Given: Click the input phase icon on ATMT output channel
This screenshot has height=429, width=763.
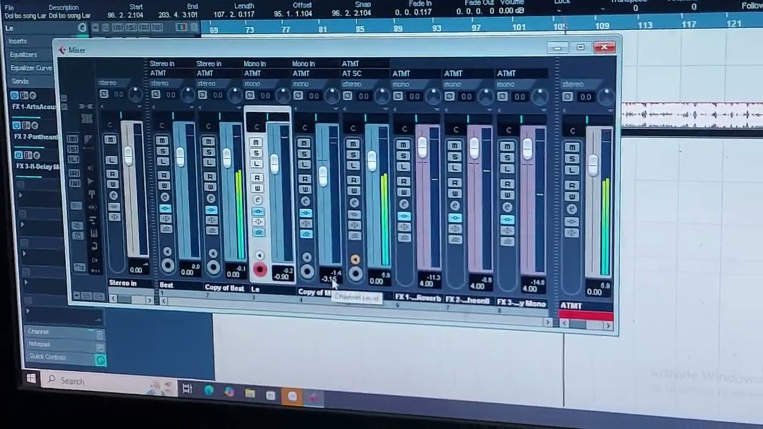Looking at the screenshot, I should coord(568,97).
